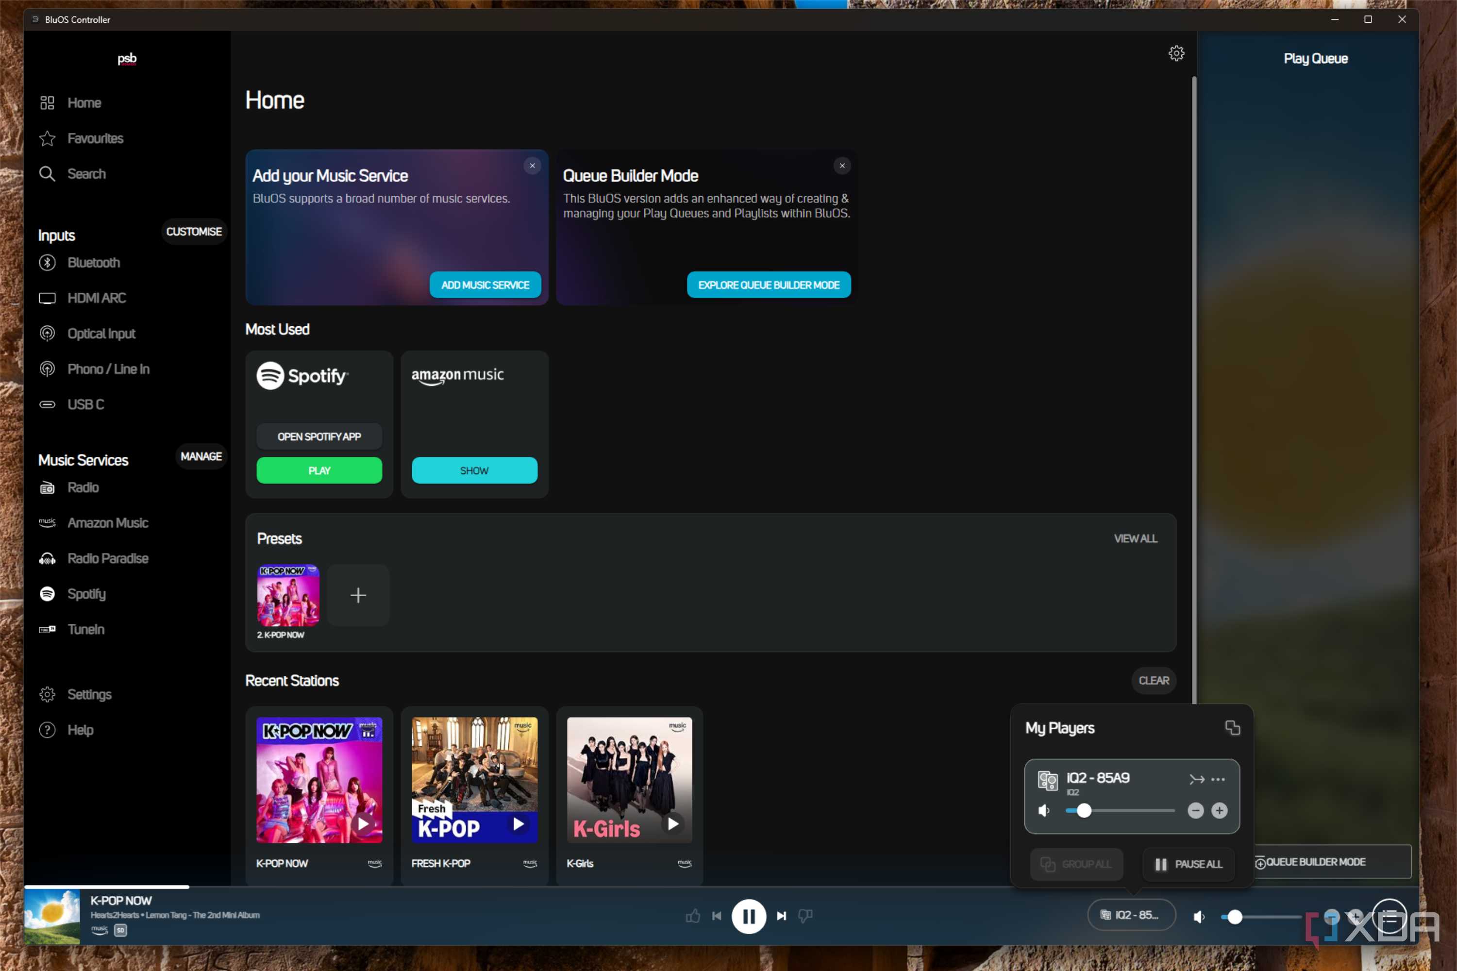Toggle QUEUE BUILDER MODE button
1457x971 pixels.
point(1332,862)
